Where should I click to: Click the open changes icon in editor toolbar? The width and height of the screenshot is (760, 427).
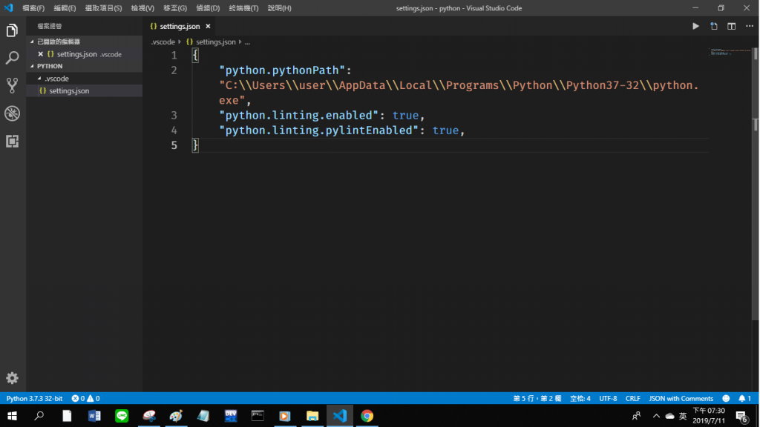tap(714, 26)
